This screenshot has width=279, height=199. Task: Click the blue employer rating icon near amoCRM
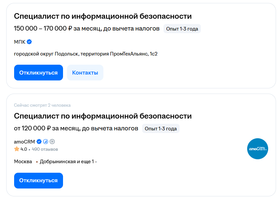click(45, 142)
